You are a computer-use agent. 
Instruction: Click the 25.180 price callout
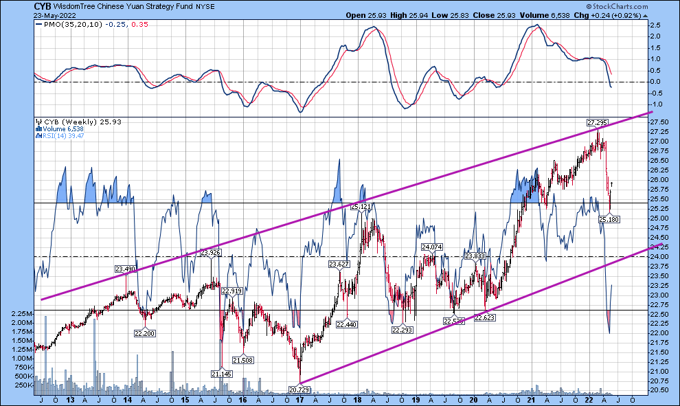pyautogui.click(x=610, y=219)
